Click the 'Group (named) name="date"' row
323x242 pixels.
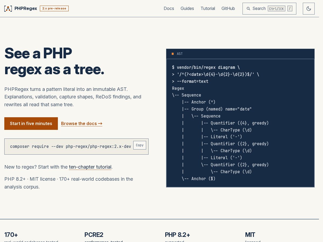[x=217, y=109]
